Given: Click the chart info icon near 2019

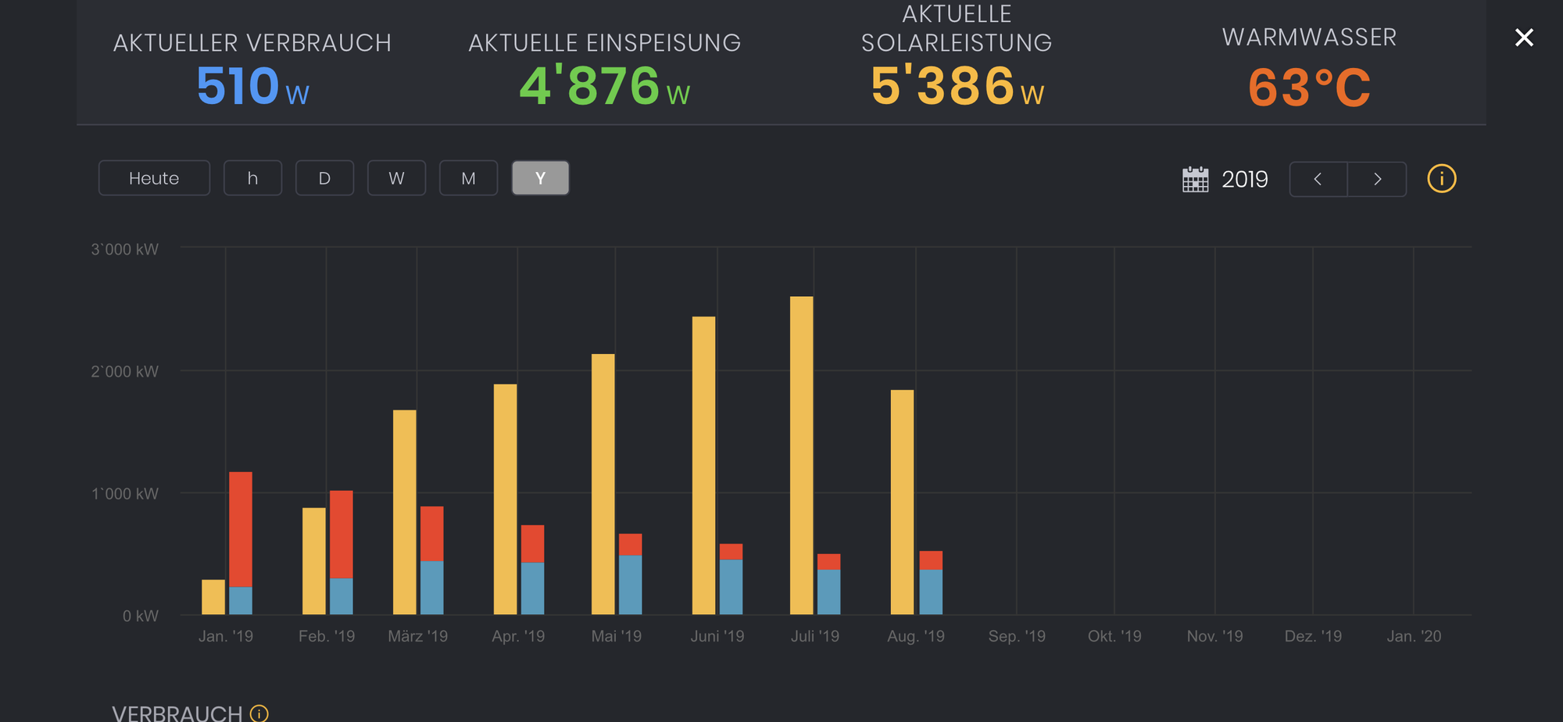Looking at the screenshot, I should pos(1441,179).
